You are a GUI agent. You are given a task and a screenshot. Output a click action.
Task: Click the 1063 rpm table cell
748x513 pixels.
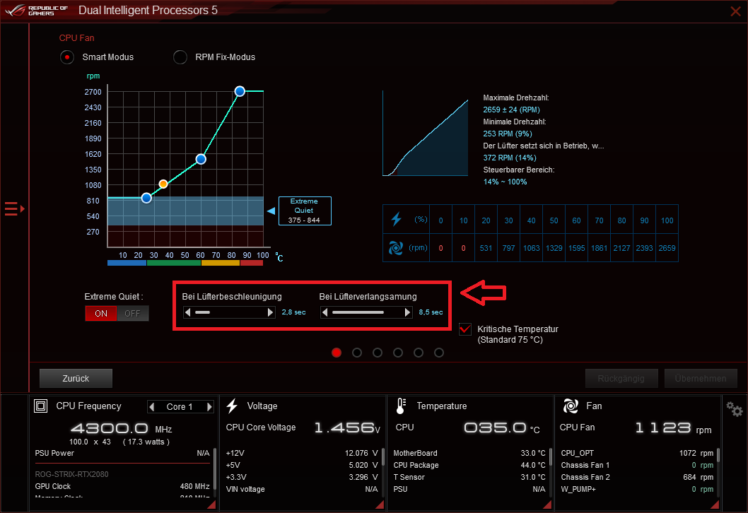532,248
